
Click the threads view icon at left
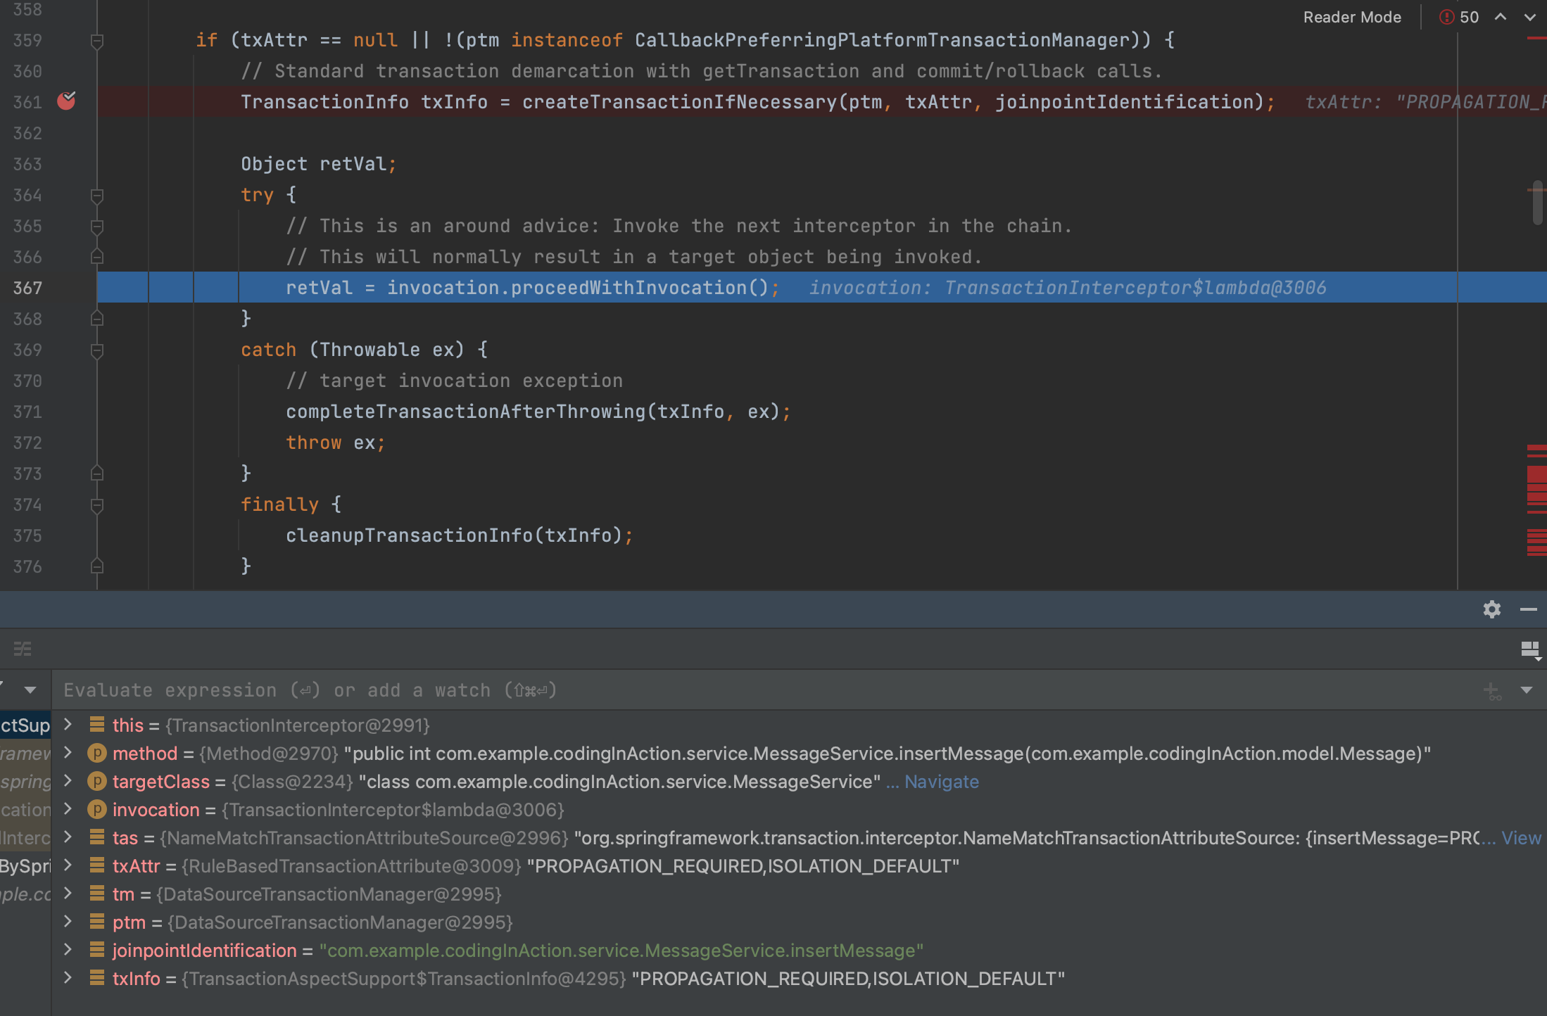(x=23, y=649)
